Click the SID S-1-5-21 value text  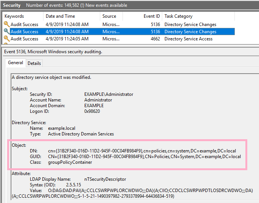tap(126, 196)
